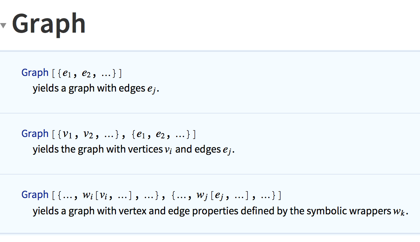Select wj wrapper in third usage line
This screenshot has width=420, height=242.
pyautogui.click(x=202, y=196)
